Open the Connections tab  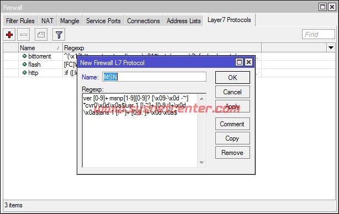[144, 21]
